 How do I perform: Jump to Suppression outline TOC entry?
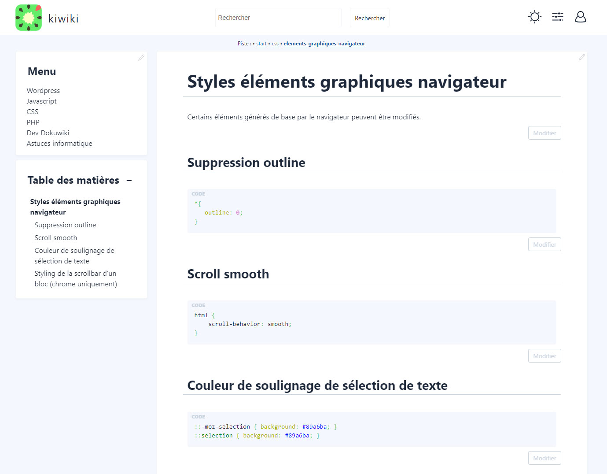click(x=65, y=225)
